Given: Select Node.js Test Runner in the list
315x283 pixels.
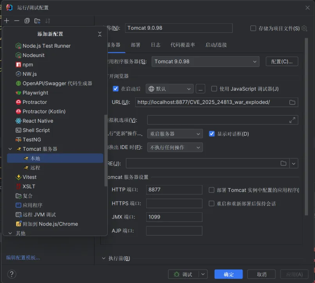Looking at the screenshot, I should 55,46.
